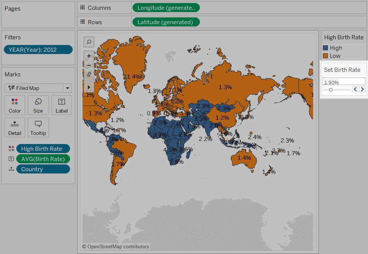This screenshot has width=368, height=254.
Task: Click the OpenStreetMap contributors attribution
Action: (116, 246)
